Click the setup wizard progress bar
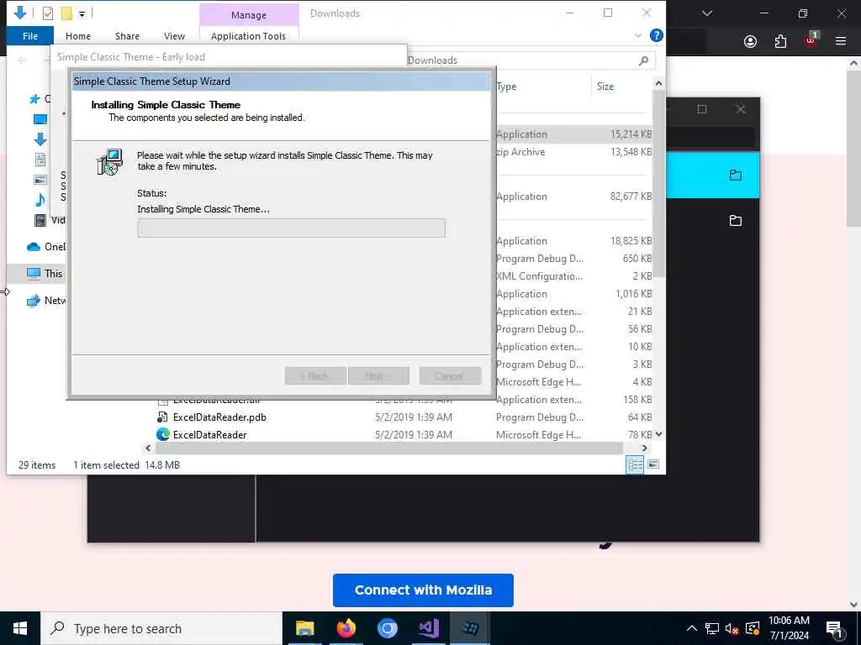The height and width of the screenshot is (645, 861). click(x=292, y=228)
